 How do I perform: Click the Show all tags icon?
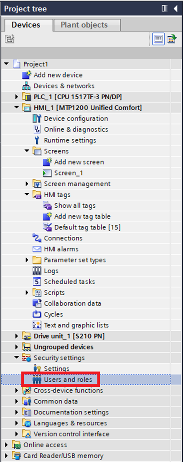tap(48, 206)
